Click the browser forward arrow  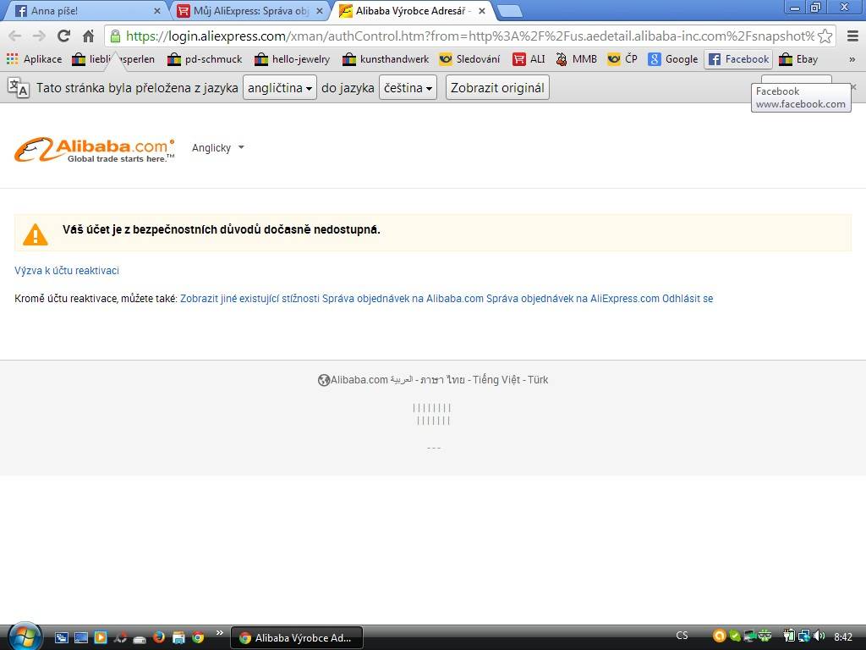click(x=39, y=36)
